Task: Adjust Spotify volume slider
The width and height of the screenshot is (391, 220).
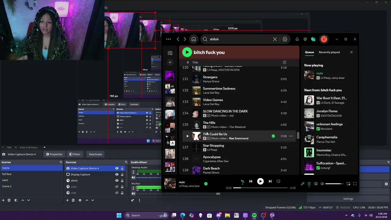Action: (334, 184)
